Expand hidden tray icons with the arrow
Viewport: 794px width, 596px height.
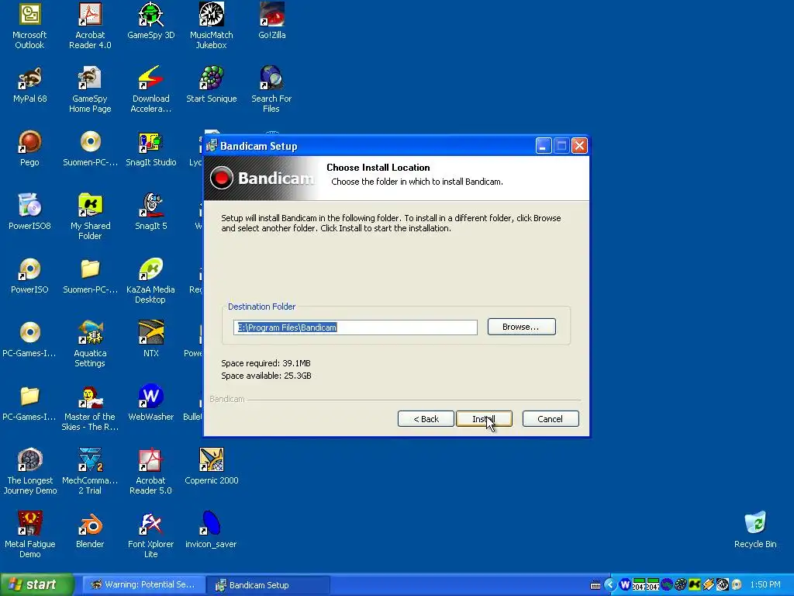point(610,585)
